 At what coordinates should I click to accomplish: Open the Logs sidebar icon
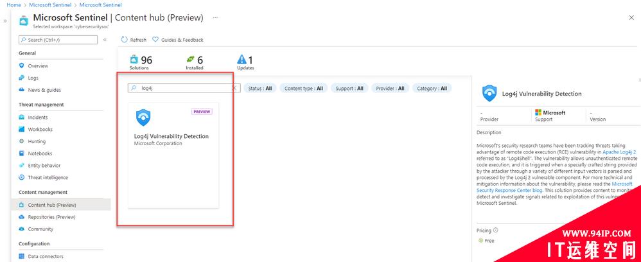22,78
